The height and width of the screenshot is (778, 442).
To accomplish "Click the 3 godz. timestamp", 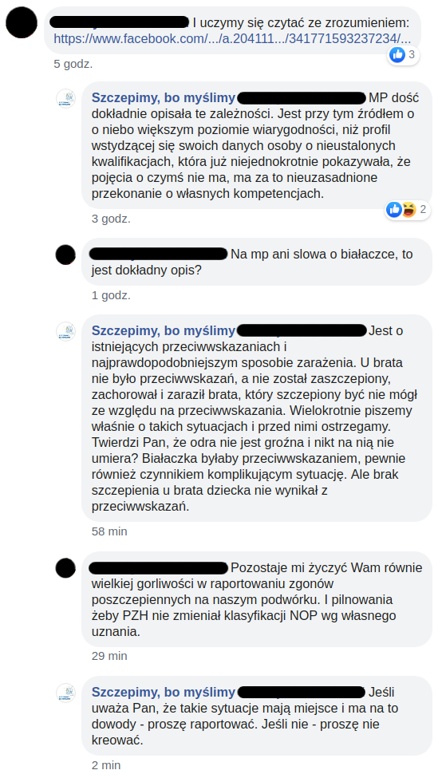I will (111, 219).
